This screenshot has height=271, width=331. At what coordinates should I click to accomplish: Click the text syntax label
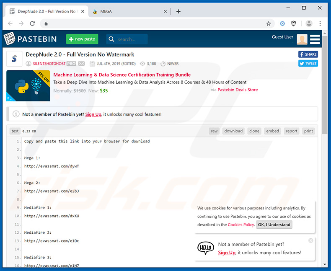pyautogui.click(x=15, y=131)
